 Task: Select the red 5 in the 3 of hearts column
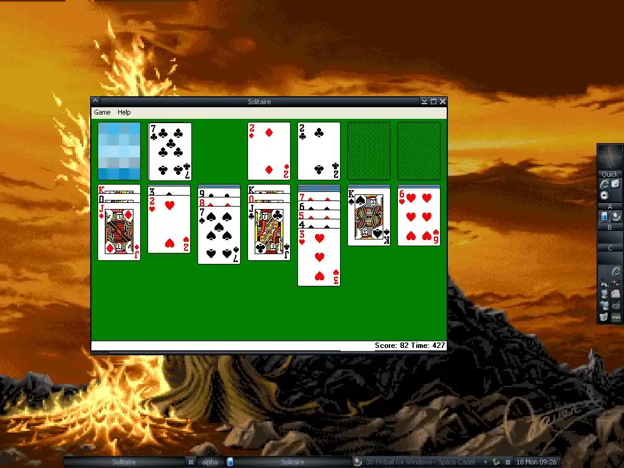(319, 215)
